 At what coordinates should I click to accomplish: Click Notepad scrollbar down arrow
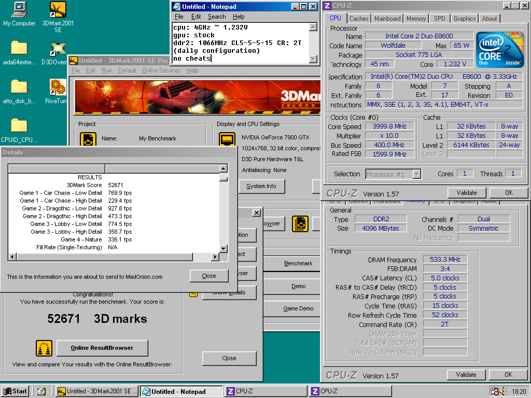313,59
